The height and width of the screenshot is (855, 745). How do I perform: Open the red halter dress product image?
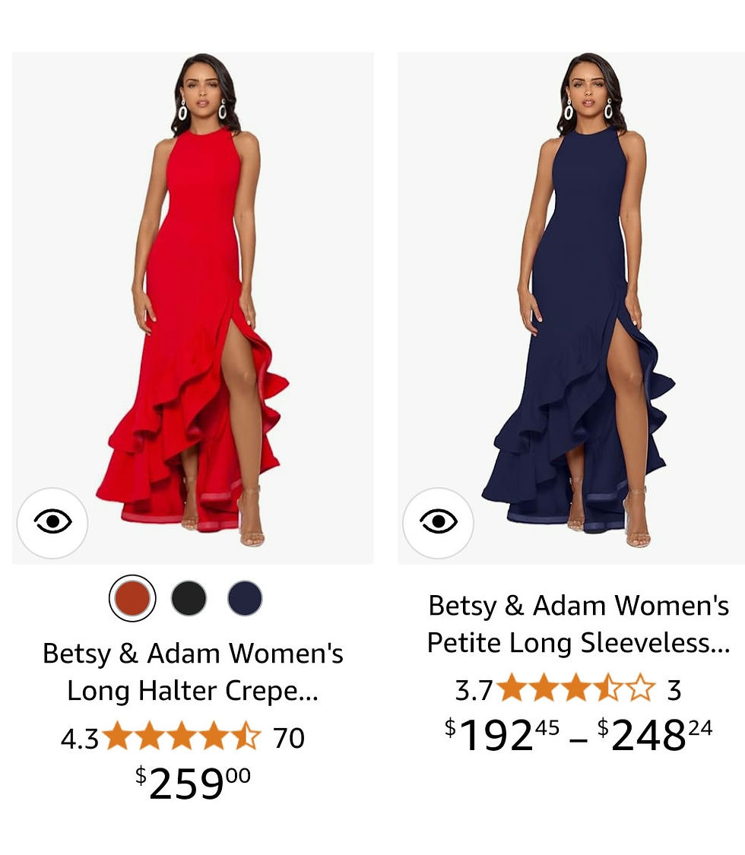193,304
